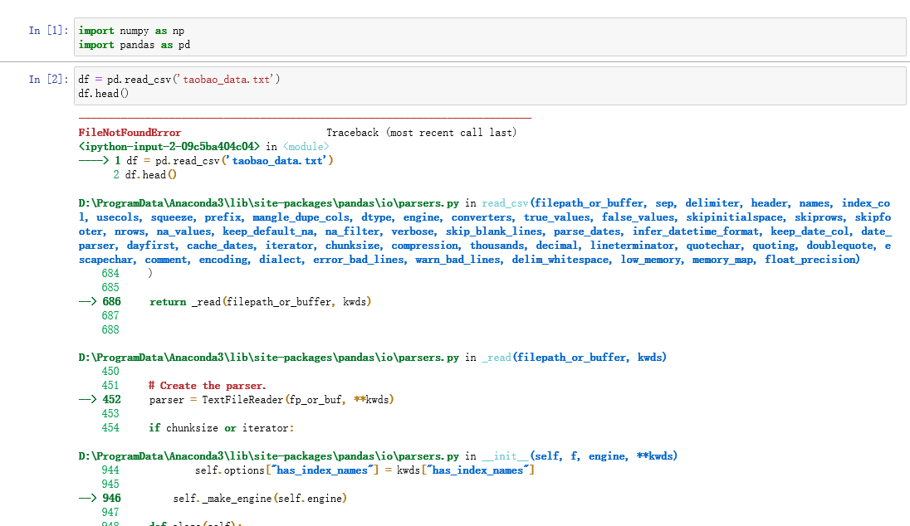Click the ipython-input-2-09c5ba404c04 reference

point(169,147)
